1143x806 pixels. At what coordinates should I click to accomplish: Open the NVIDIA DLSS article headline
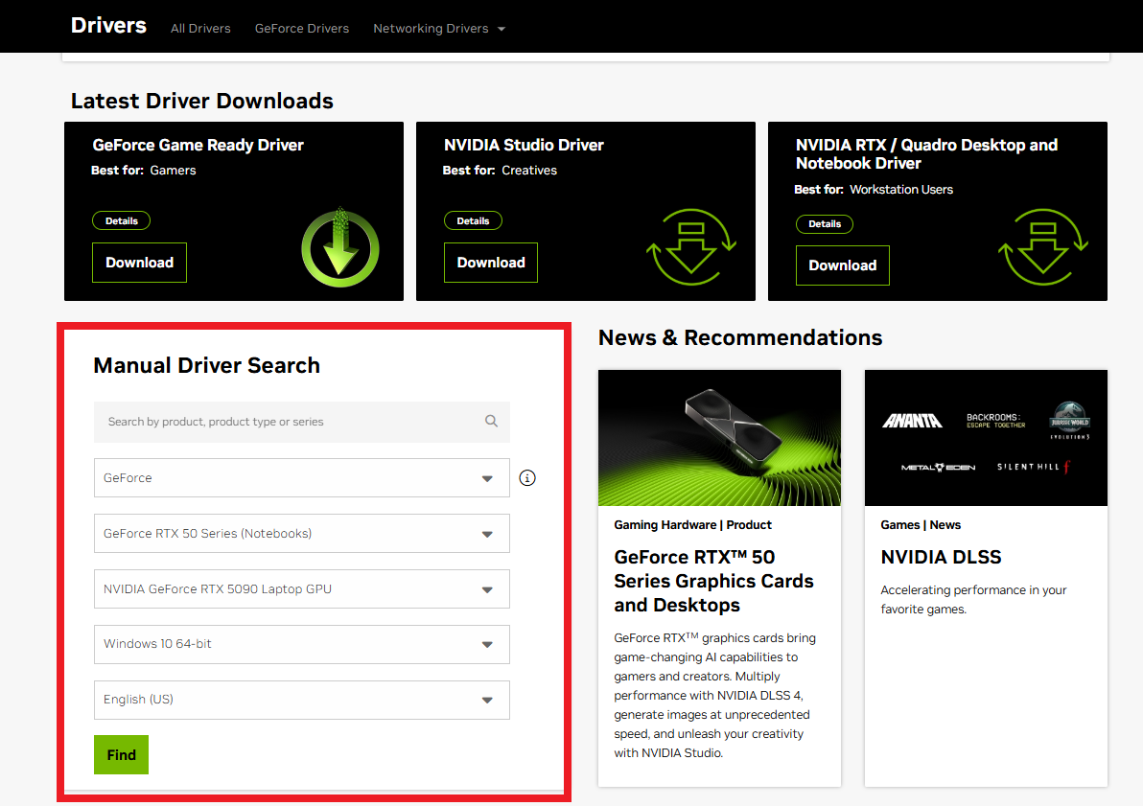point(941,558)
